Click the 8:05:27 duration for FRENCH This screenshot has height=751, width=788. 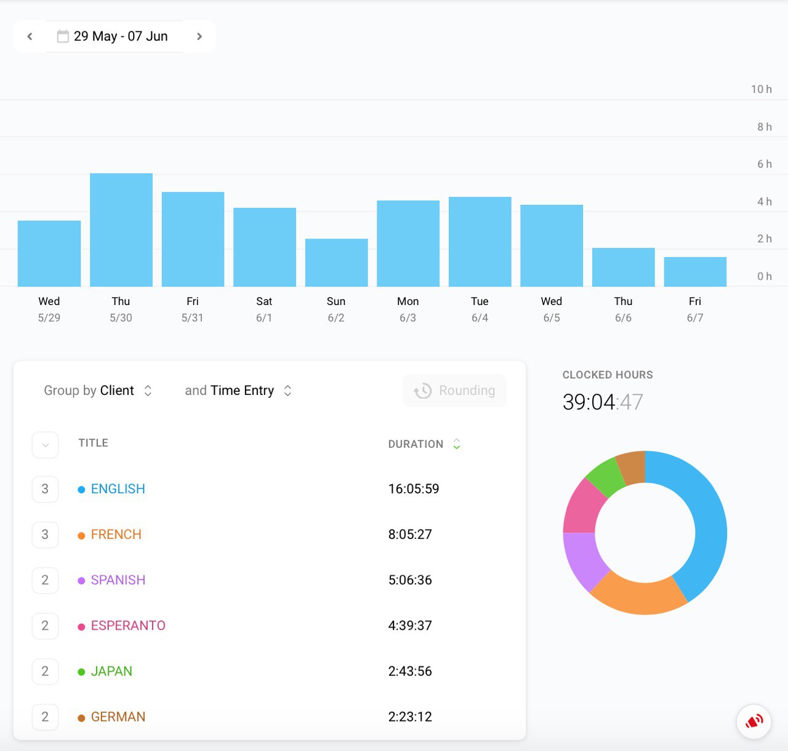(x=410, y=534)
